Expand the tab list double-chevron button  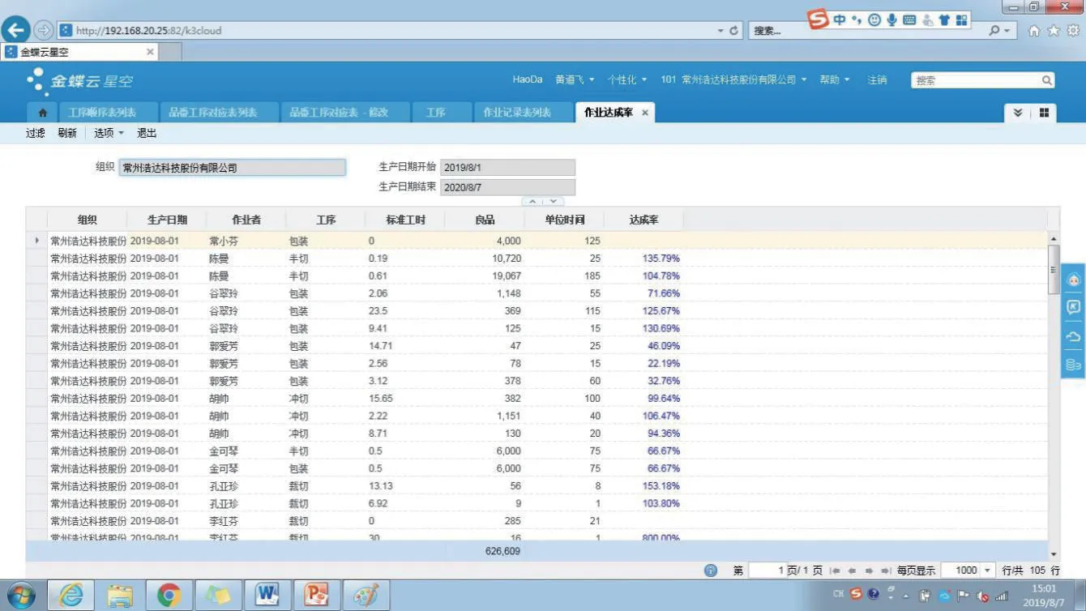(1018, 113)
